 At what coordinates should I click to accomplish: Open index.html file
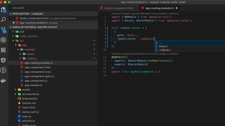pyautogui.click(x=28, y=107)
